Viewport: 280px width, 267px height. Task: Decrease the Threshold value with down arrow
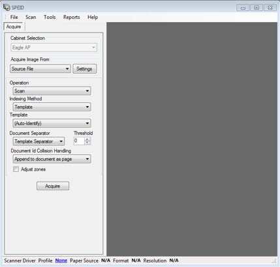click(87, 143)
